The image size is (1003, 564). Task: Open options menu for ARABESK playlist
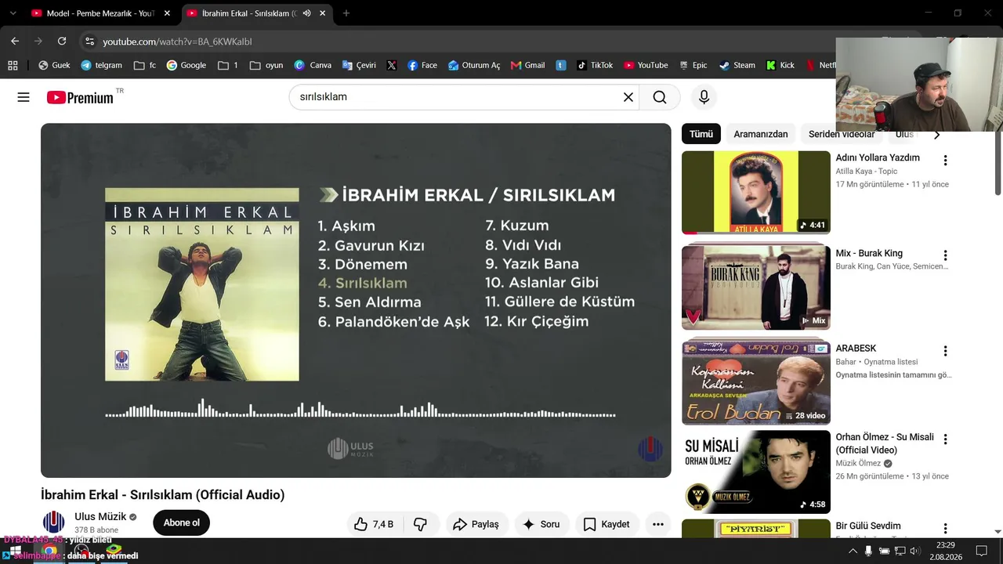tap(945, 351)
